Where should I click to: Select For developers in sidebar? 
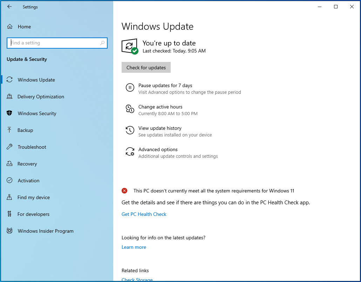coord(33,214)
